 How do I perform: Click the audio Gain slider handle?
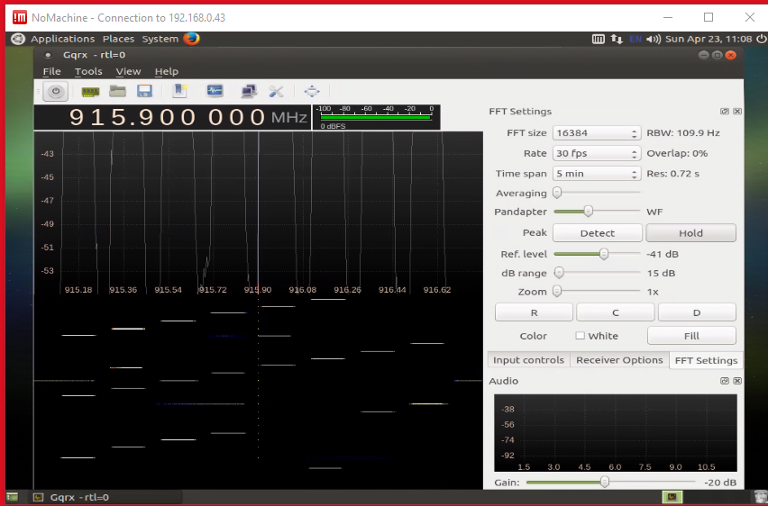pos(605,482)
